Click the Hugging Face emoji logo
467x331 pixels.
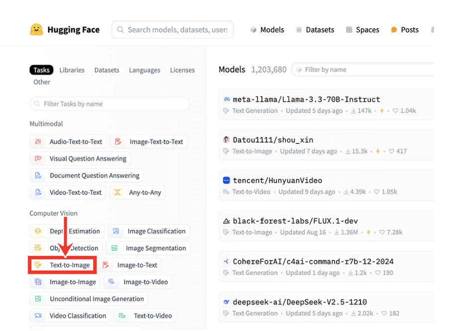pyautogui.click(x=36, y=29)
